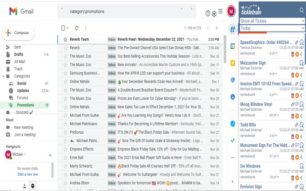The height and width of the screenshot is (191, 306).
Task: Open the Google apps grid
Action: (220, 11)
